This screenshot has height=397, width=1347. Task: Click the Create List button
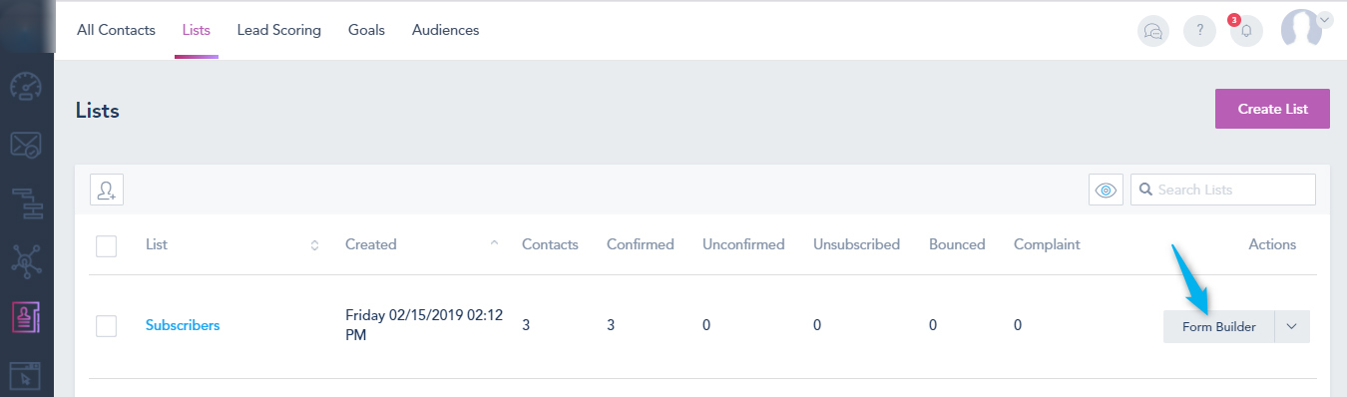(x=1272, y=109)
